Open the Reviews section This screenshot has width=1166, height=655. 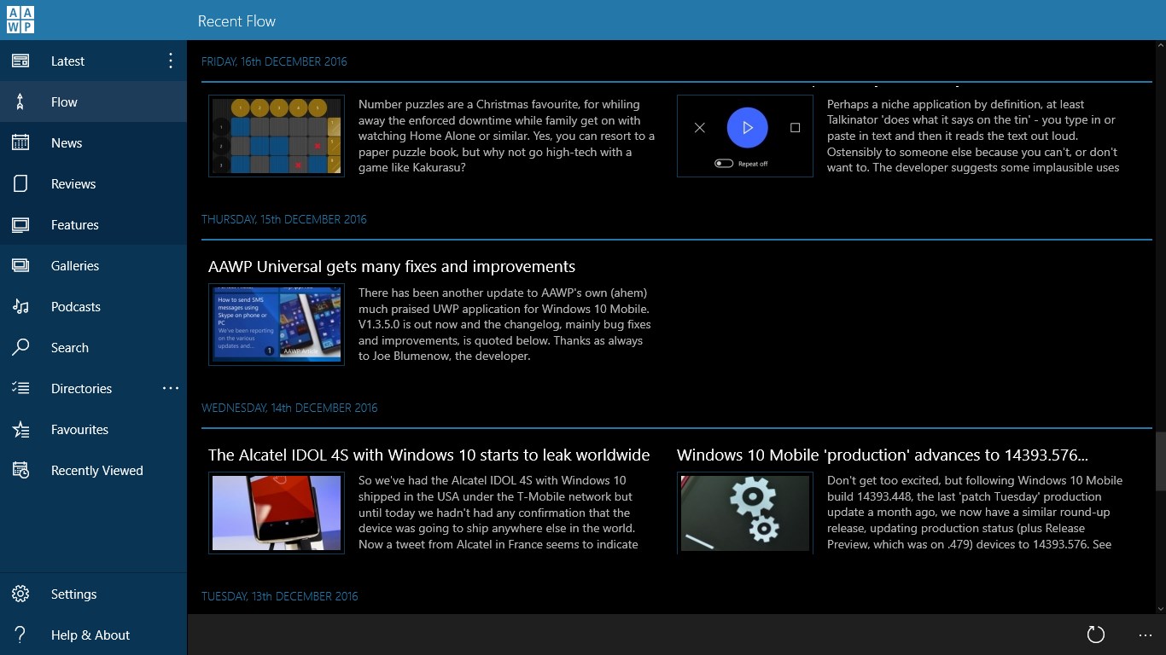[73, 183]
